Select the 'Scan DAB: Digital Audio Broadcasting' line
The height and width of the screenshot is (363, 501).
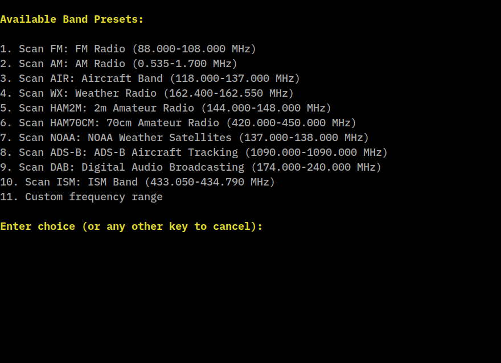pyautogui.click(x=191, y=167)
